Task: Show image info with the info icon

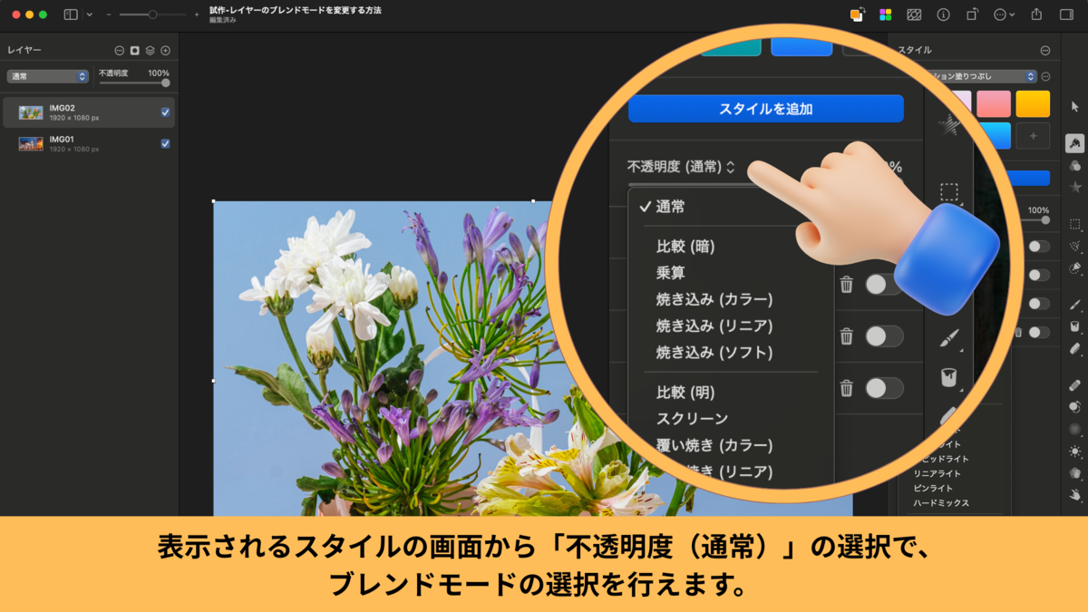Action: [x=943, y=15]
